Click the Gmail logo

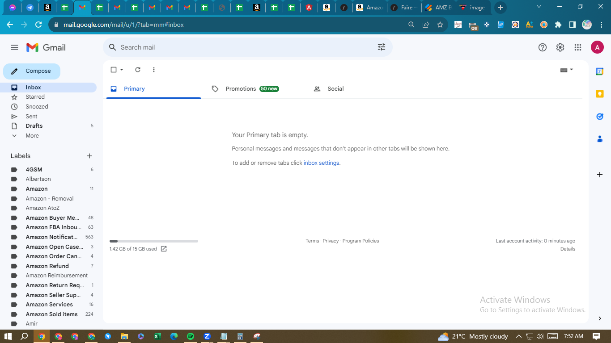coord(46,47)
